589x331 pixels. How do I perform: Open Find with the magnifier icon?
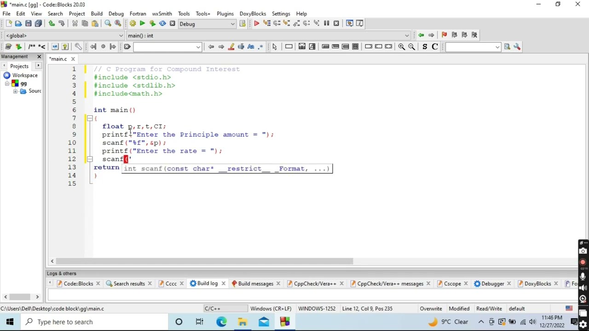point(108,23)
